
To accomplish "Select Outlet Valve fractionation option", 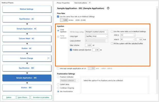I will [58, 85].
